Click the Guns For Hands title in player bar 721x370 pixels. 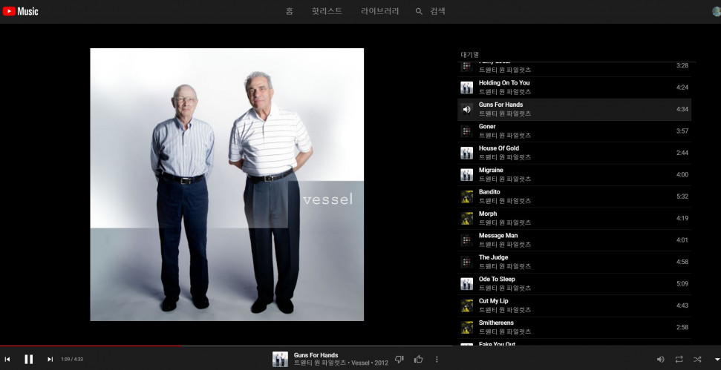coord(316,355)
